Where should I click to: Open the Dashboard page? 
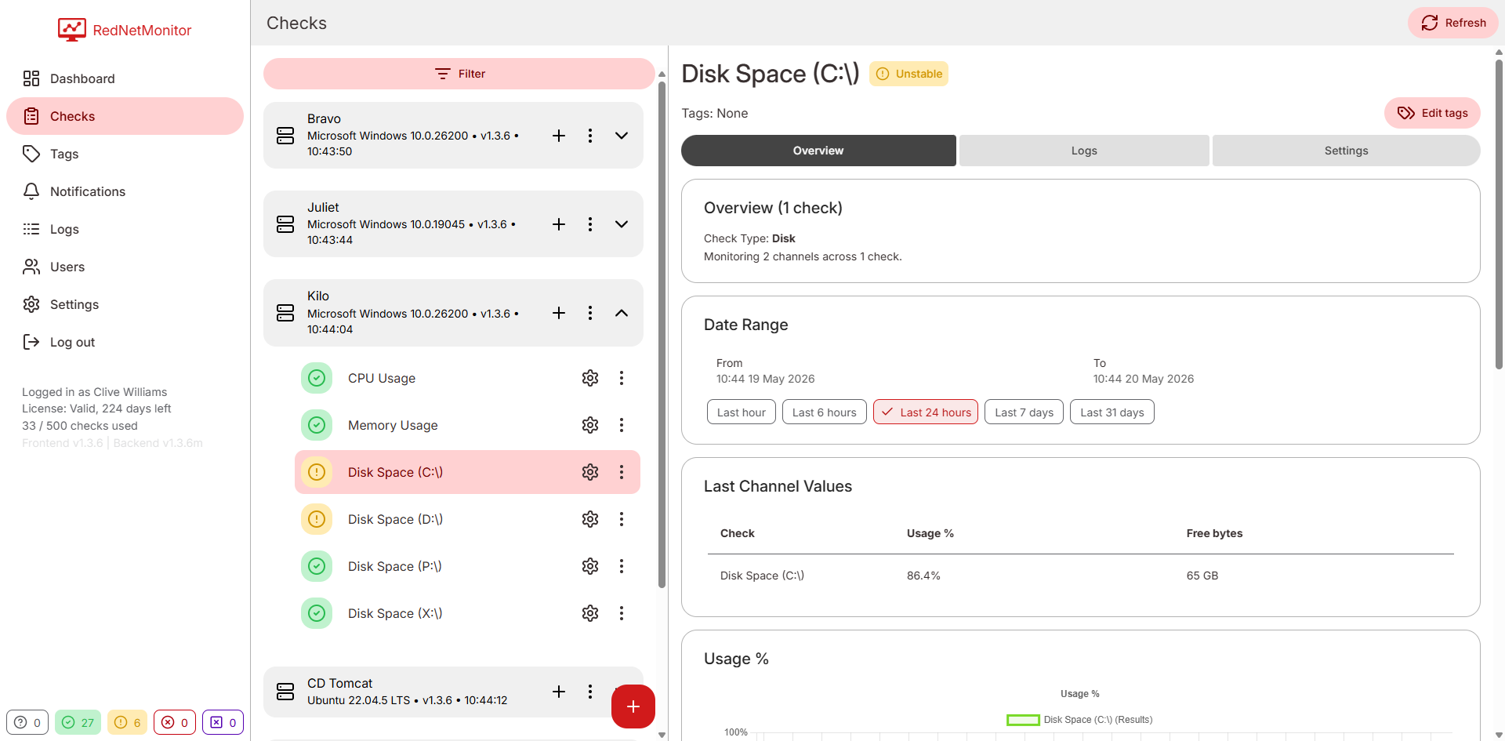(x=125, y=78)
